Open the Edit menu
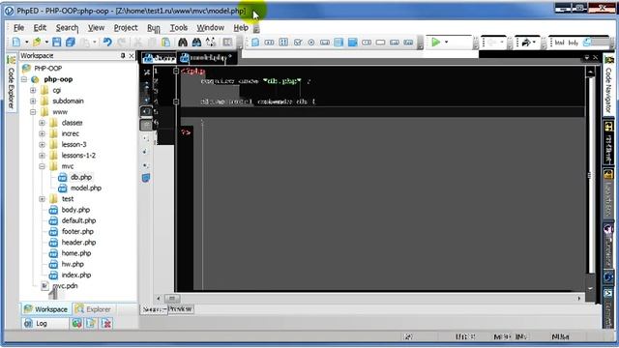The height and width of the screenshot is (348, 619). tap(40, 28)
